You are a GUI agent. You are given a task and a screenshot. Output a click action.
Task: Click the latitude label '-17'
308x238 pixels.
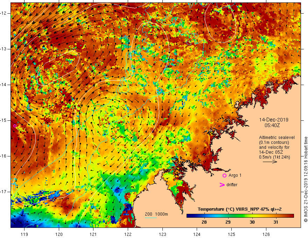tap(3, 192)
